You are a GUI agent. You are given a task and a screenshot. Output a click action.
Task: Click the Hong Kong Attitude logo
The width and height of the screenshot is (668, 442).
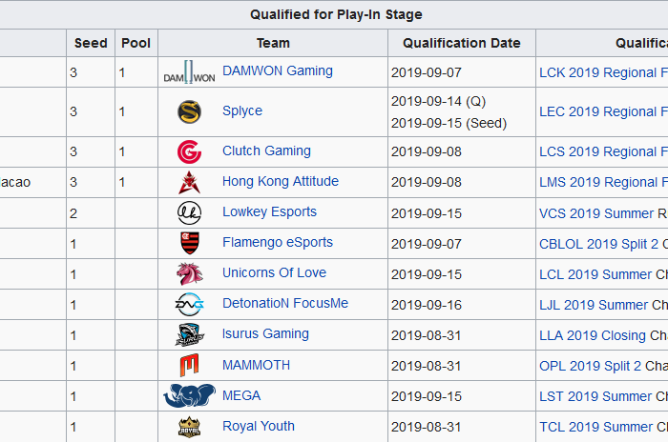click(189, 182)
